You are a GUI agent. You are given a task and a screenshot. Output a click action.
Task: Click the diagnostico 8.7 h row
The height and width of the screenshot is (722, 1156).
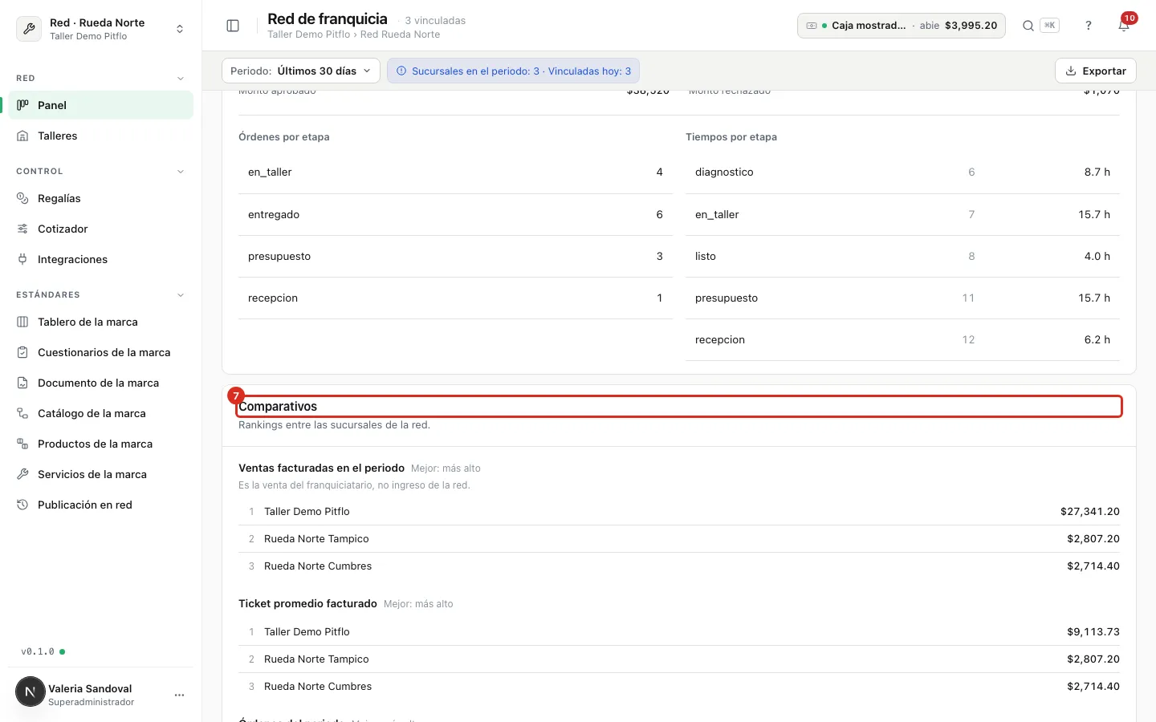[902, 172]
